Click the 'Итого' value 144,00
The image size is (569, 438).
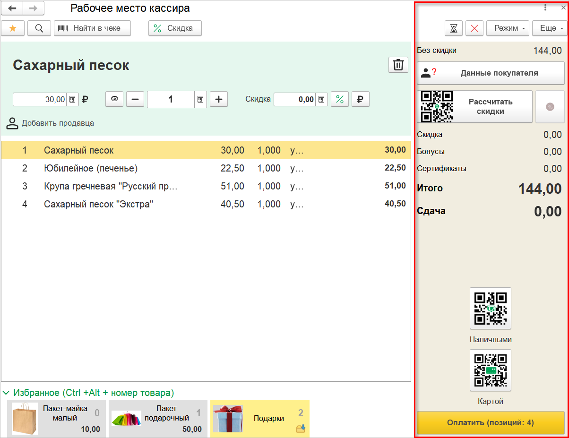click(x=540, y=189)
